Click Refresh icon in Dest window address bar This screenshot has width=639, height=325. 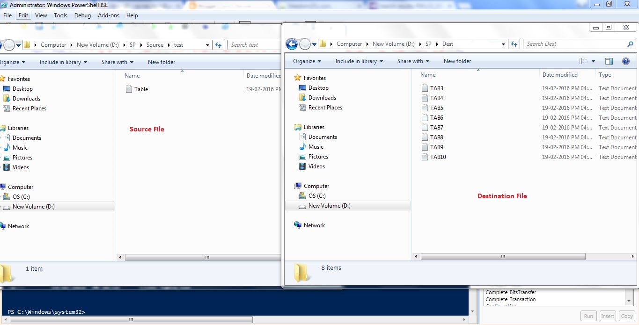(514, 44)
